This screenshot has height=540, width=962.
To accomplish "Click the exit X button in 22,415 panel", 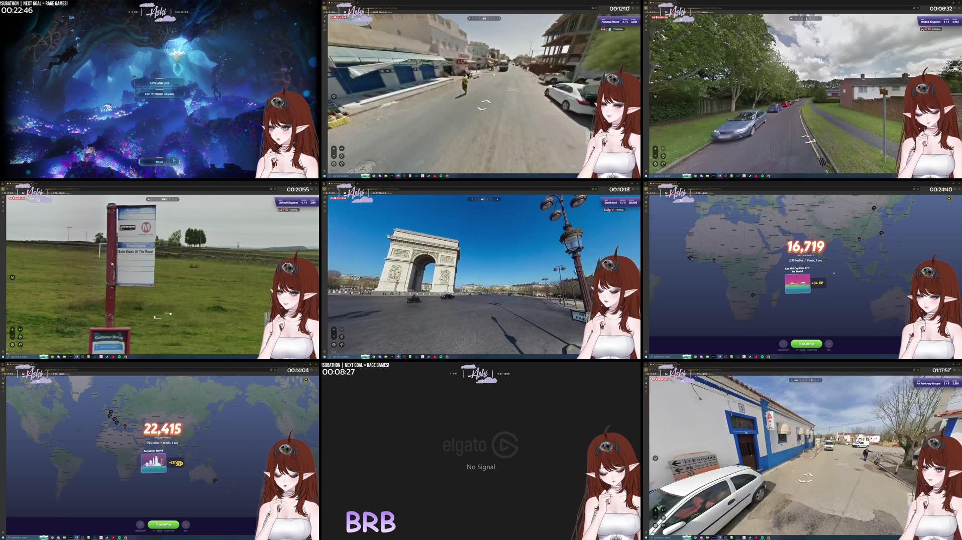I will point(186,524).
